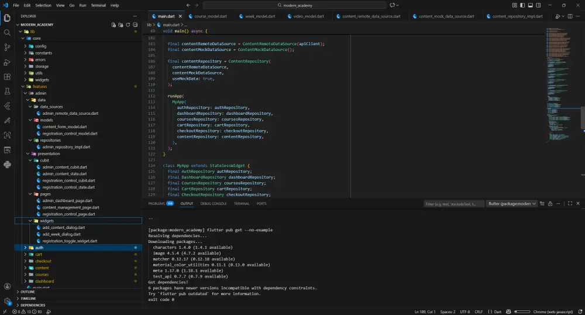
Task: Open the Accounts icon in activity bar
Action: point(7,286)
